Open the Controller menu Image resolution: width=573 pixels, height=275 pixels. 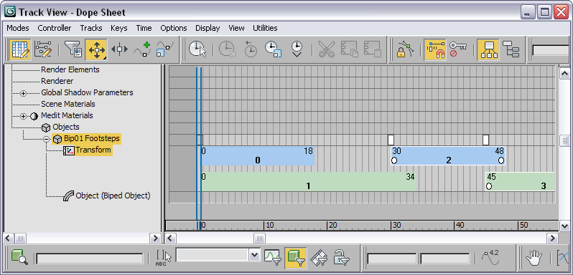tap(55, 28)
